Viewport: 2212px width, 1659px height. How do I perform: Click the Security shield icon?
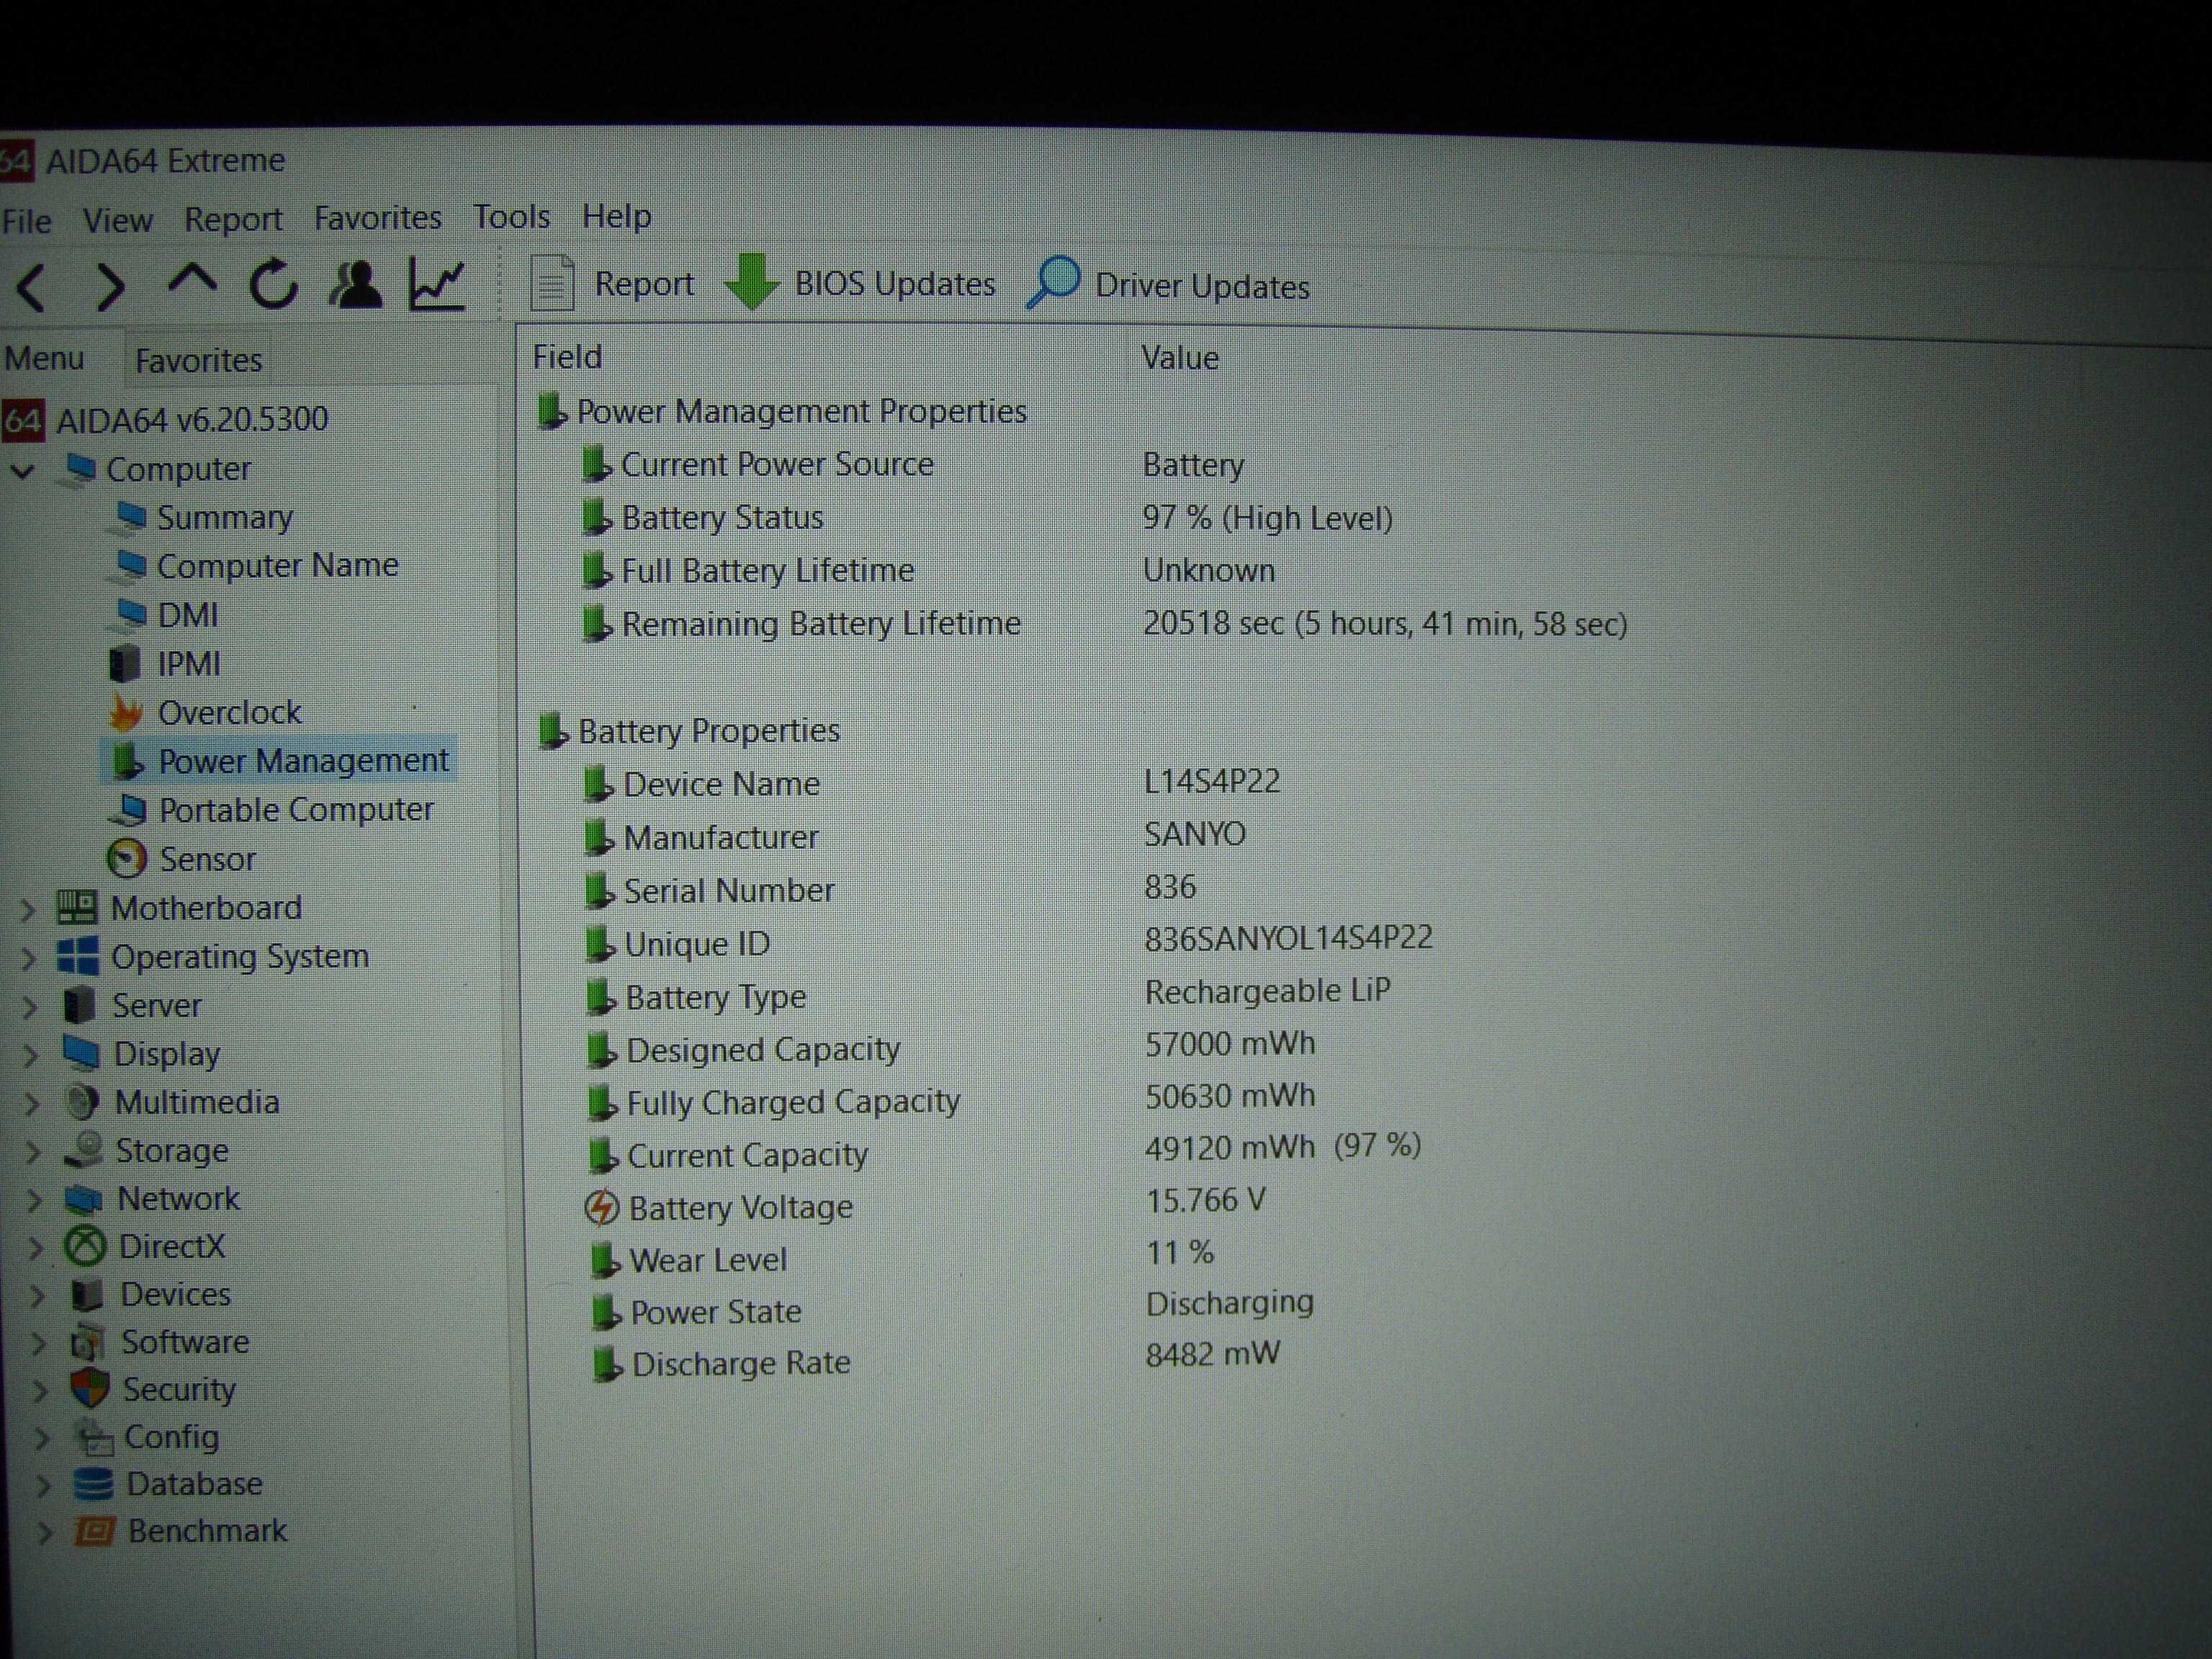pyautogui.click(x=90, y=1389)
